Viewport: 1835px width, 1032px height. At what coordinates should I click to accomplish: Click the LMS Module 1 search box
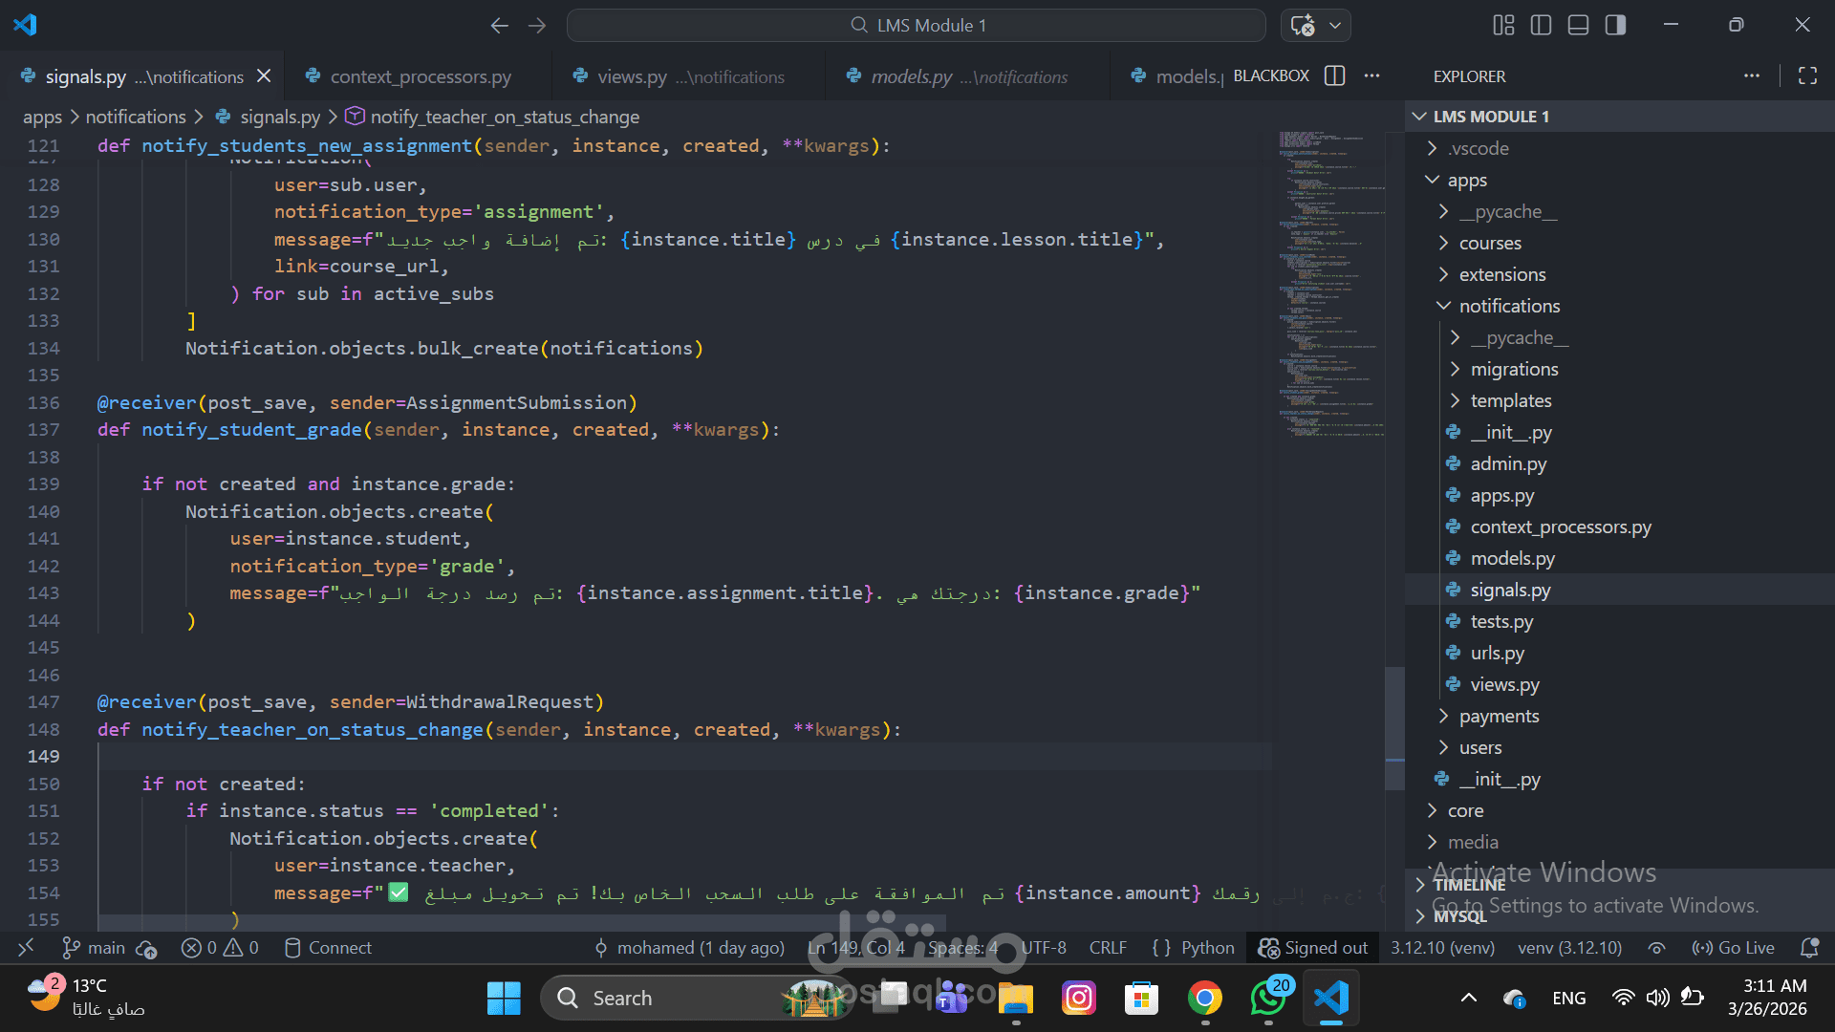click(x=916, y=26)
